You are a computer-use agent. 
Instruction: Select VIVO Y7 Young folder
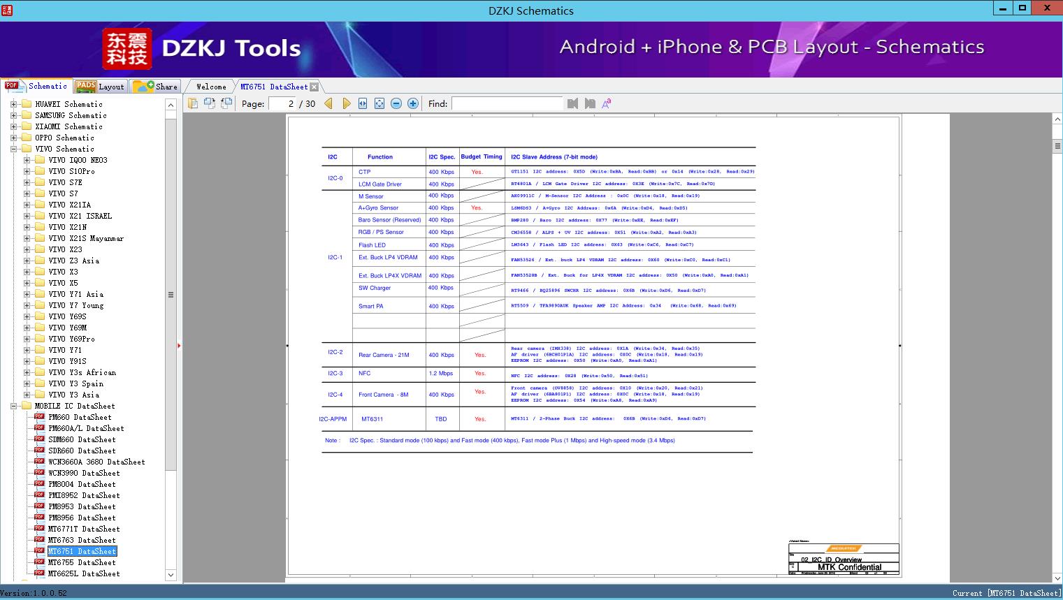coord(75,305)
